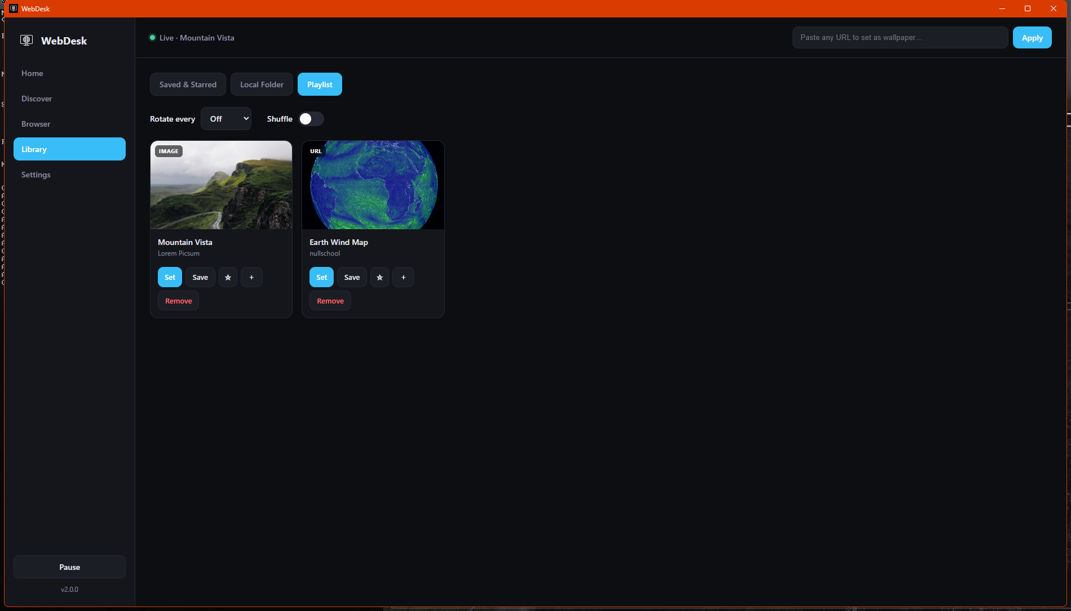Save the Earth Wind Map wallpaper

[x=352, y=277]
